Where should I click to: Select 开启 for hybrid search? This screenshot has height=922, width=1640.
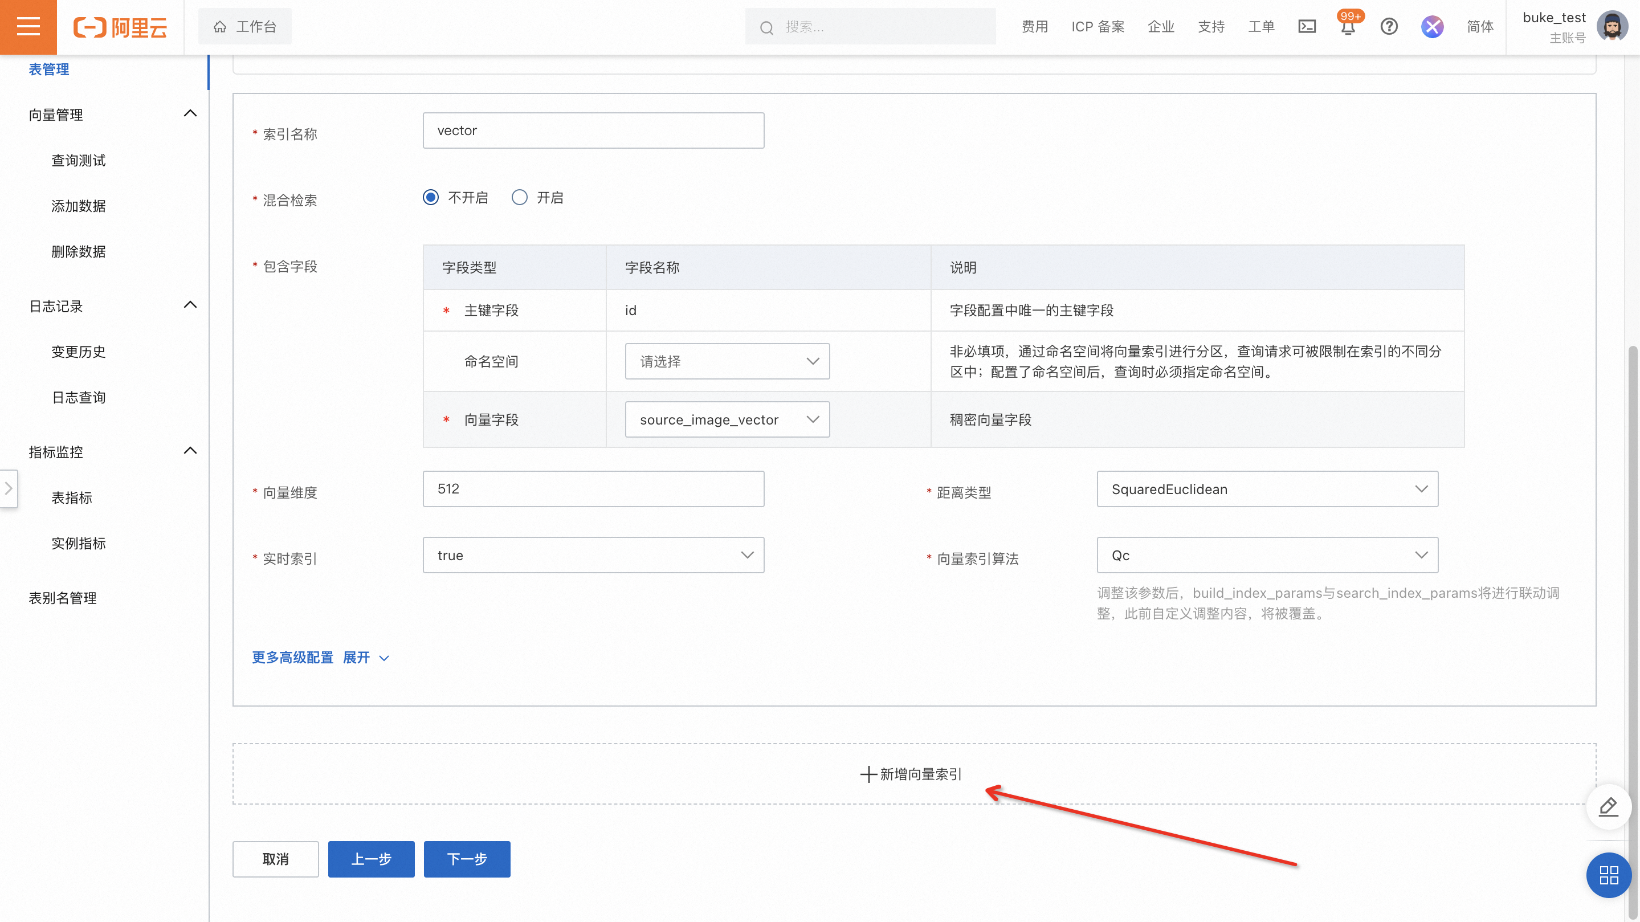click(520, 197)
